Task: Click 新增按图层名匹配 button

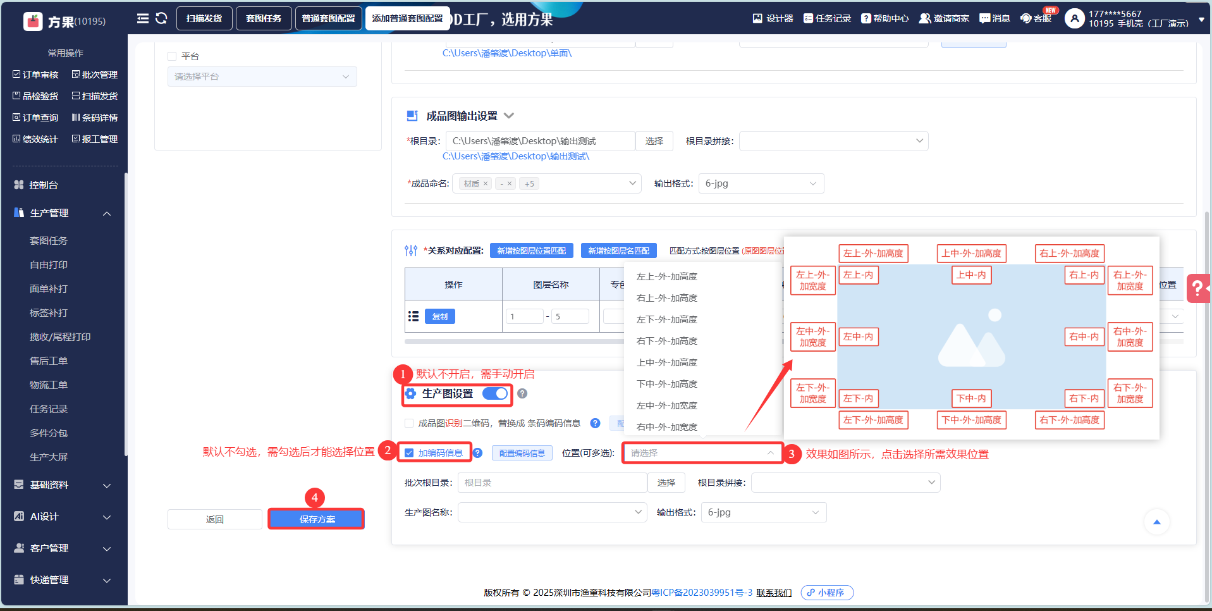Action: (619, 250)
